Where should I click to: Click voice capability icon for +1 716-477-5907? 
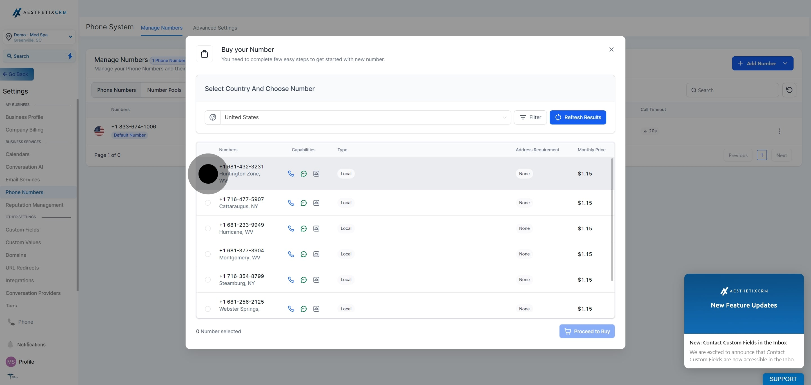pyautogui.click(x=291, y=203)
